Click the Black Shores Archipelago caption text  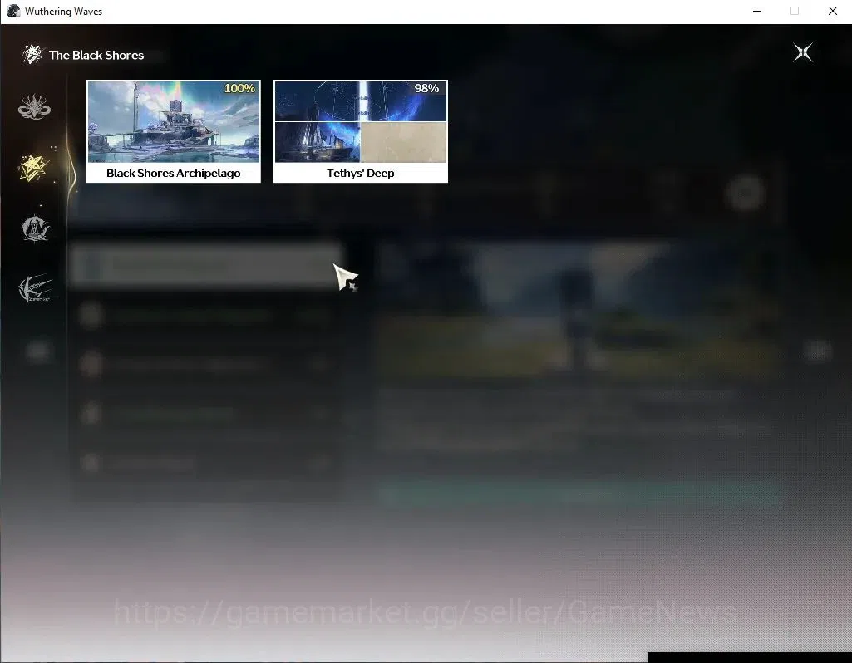[174, 173]
